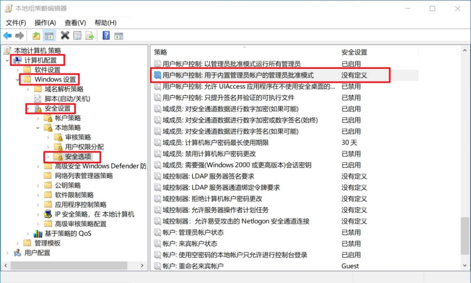Open the 查看(V) menu
Screen dimensions: 471x283
click(75, 23)
